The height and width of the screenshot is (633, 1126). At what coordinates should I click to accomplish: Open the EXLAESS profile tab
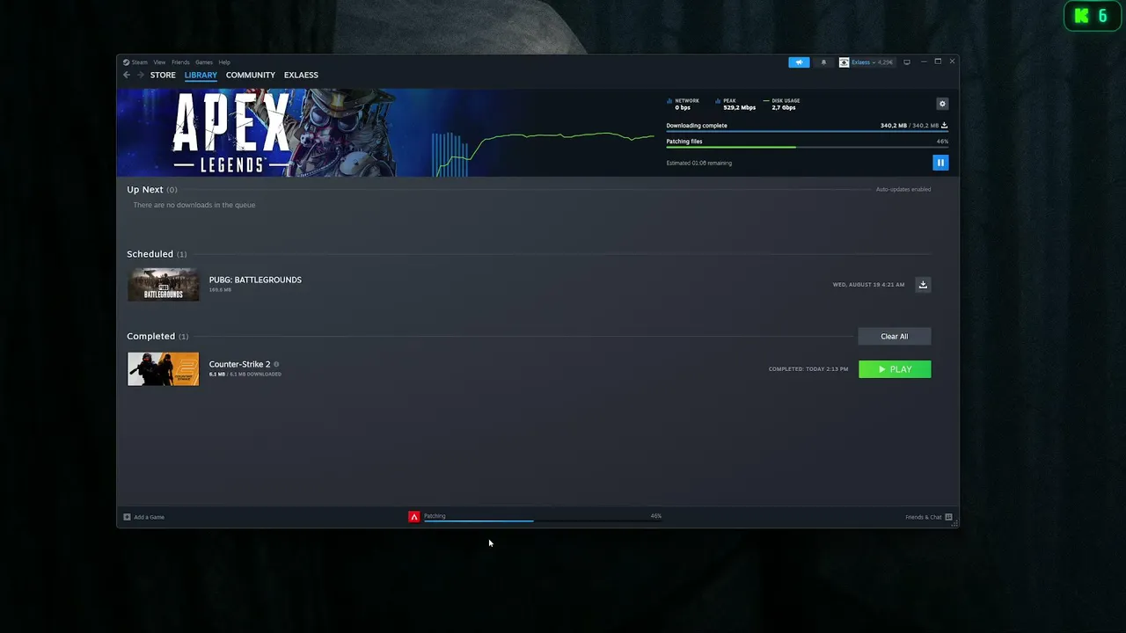301,75
